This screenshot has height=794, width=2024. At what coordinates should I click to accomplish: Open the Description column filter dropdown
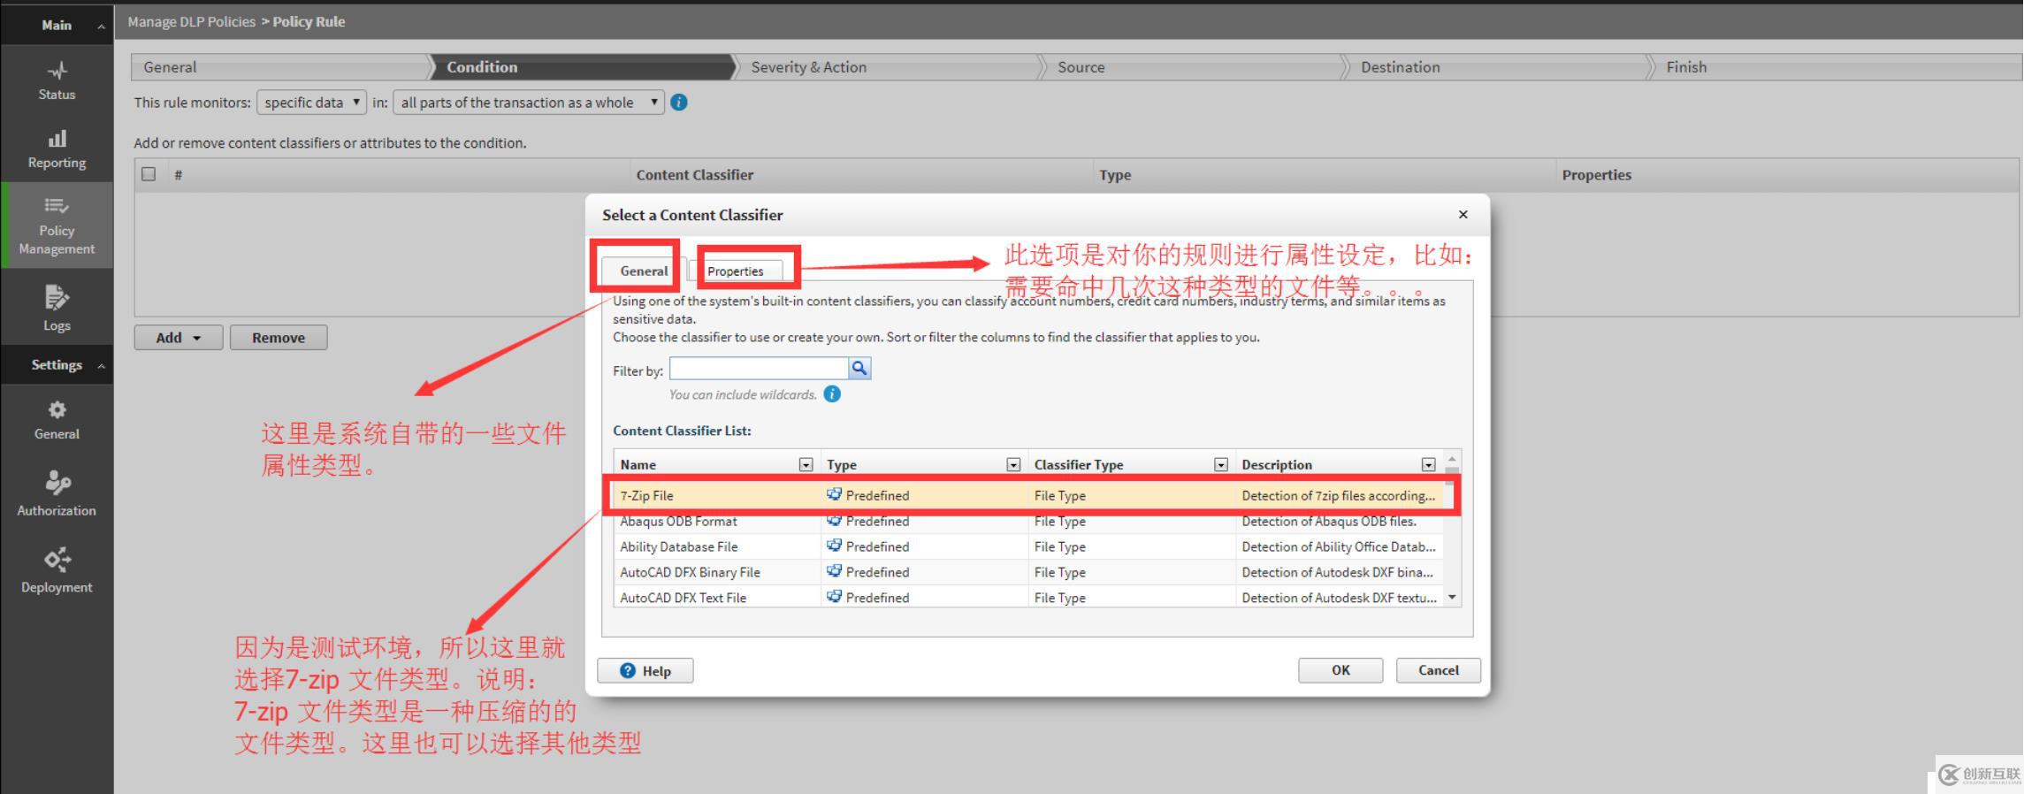[x=1428, y=465]
